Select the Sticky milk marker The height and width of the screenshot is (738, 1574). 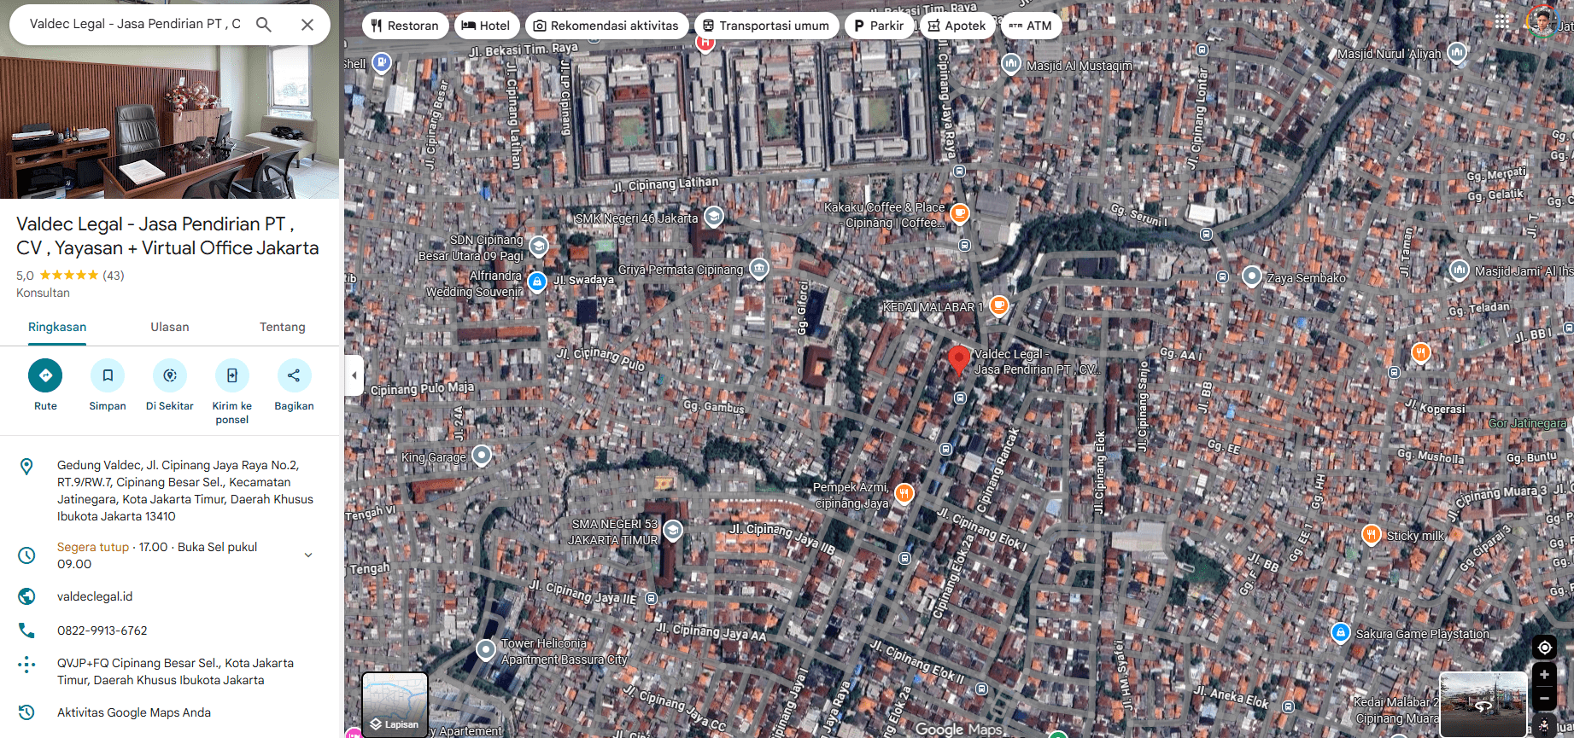1371,535
